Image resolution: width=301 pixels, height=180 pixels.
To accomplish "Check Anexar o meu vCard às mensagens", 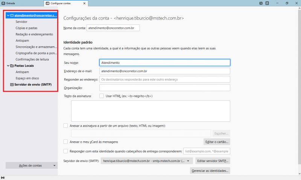I will tap(65, 142).
